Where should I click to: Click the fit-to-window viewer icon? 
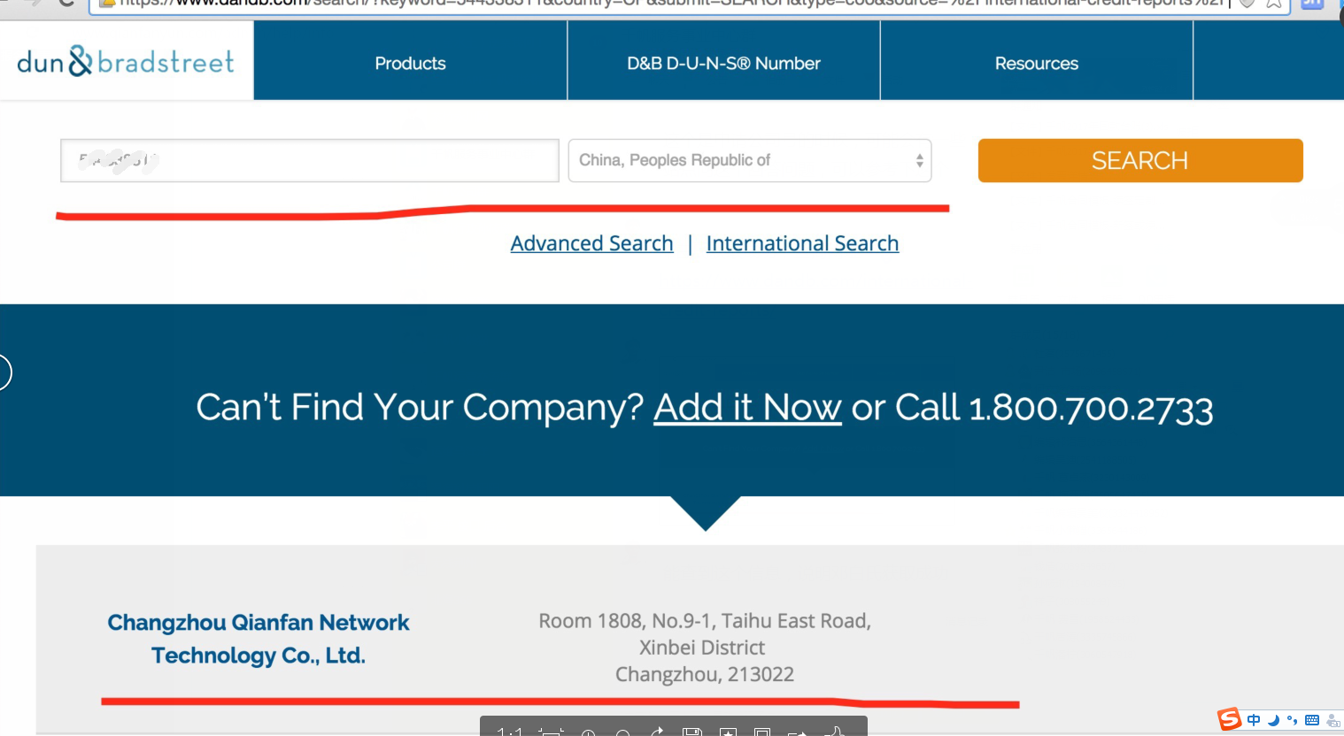[551, 732]
